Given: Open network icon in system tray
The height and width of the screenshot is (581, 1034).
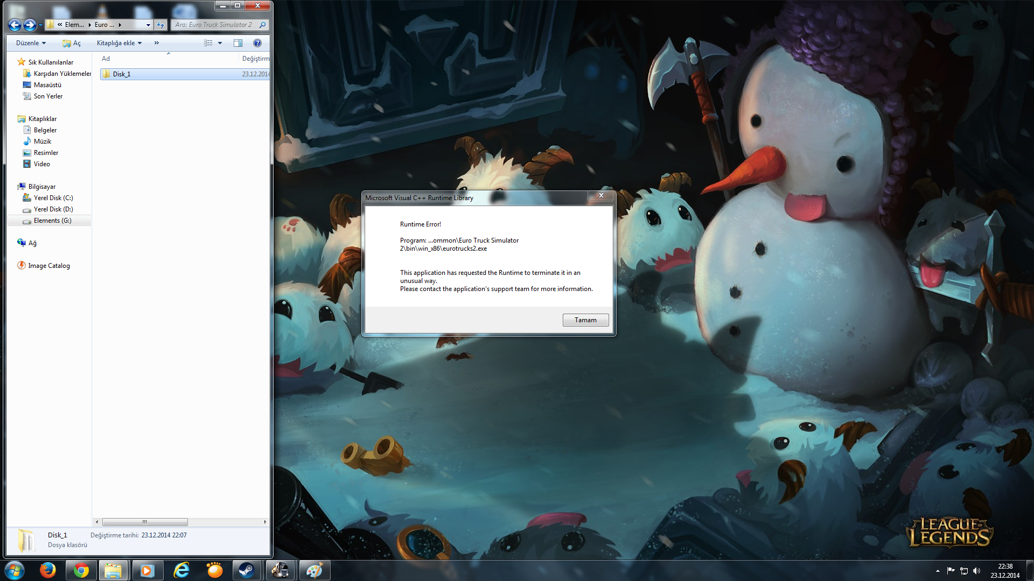Looking at the screenshot, I should [963, 571].
